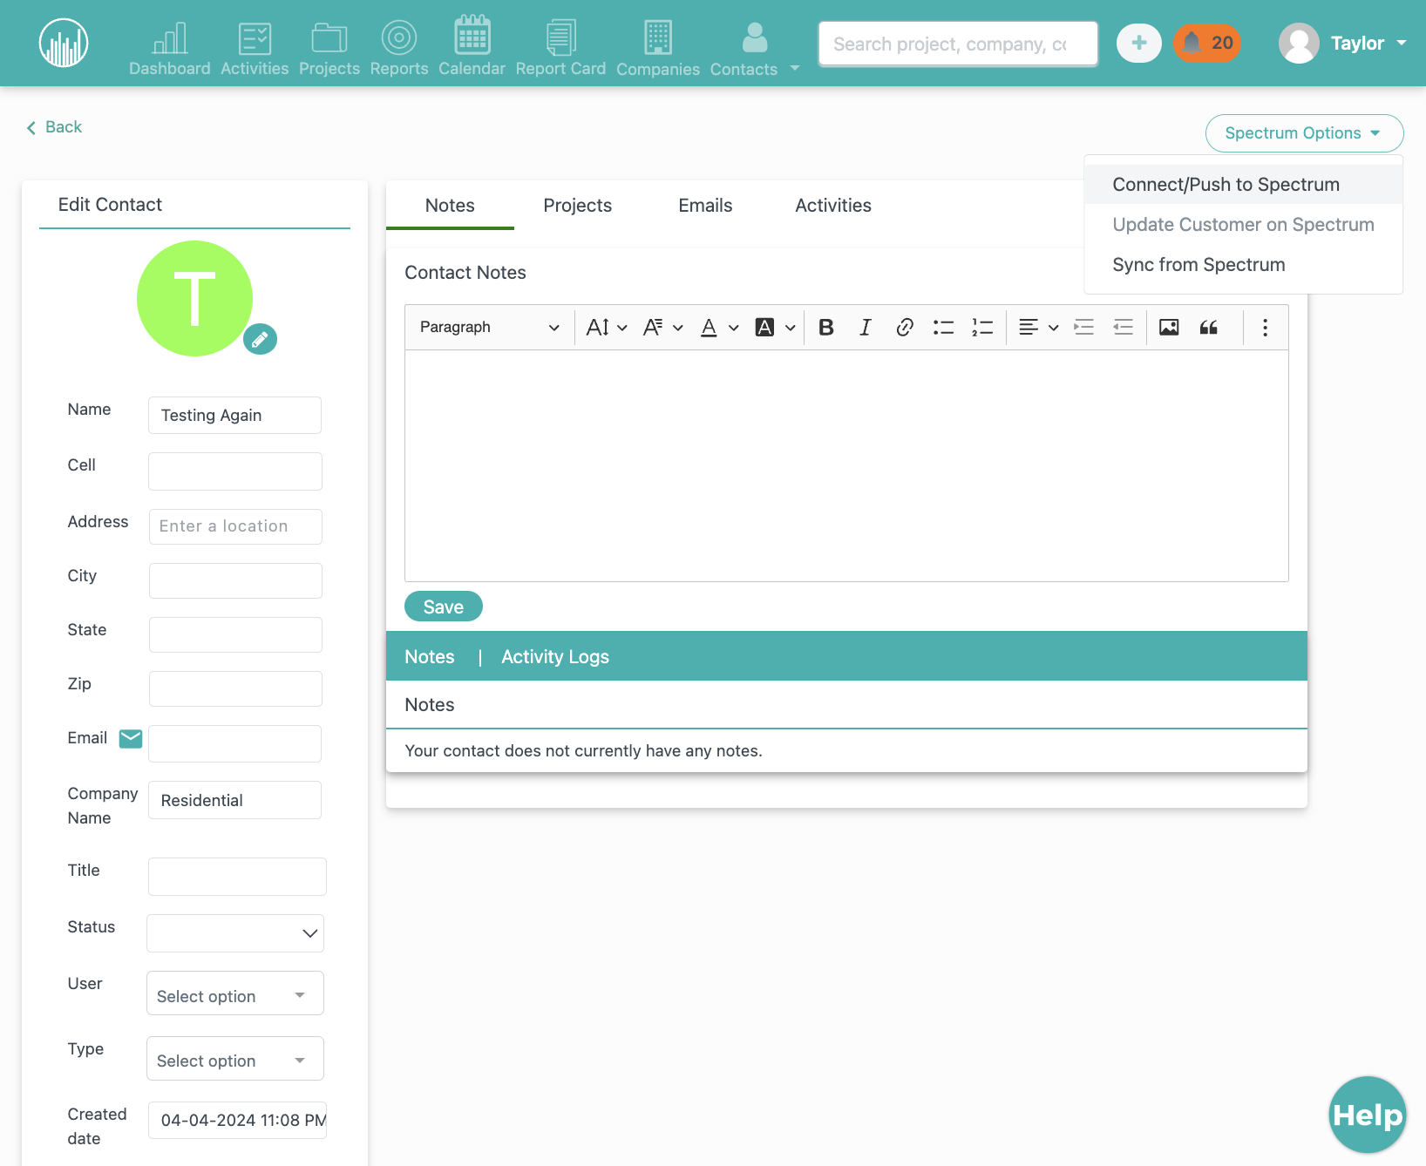Toggle italic formatting
1426x1166 pixels.
[865, 328]
